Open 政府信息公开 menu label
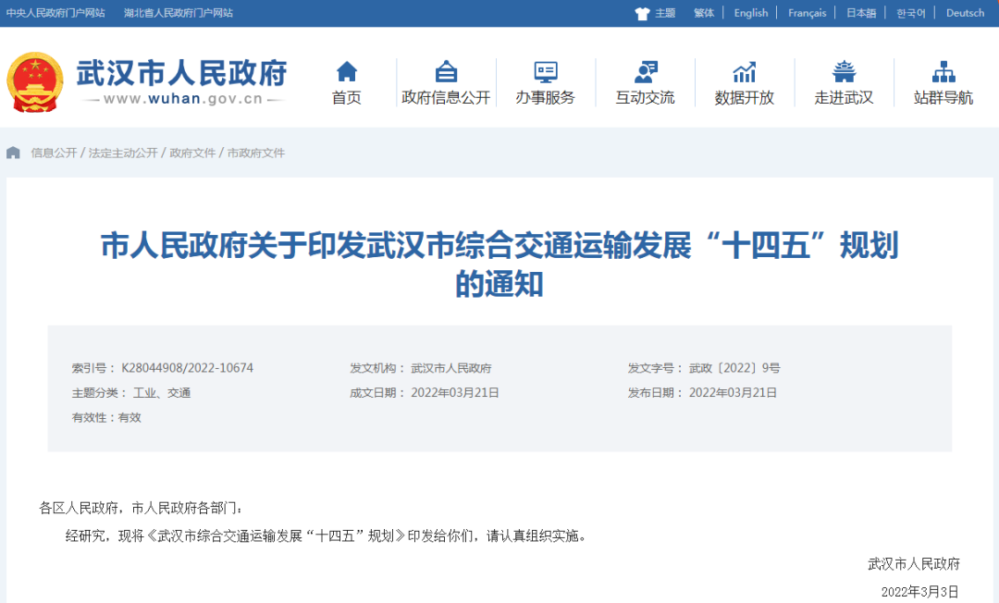This screenshot has width=999, height=603. [x=446, y=97]
